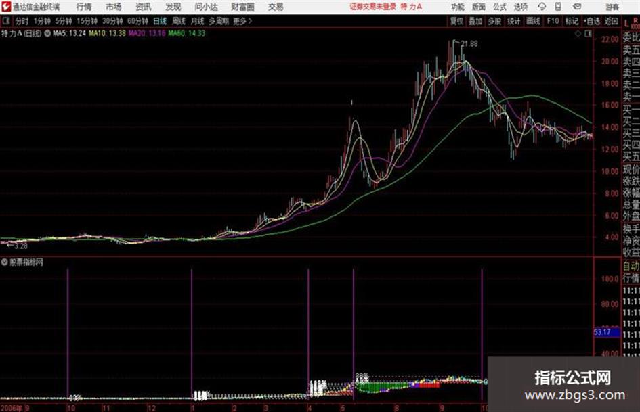Click the 标记 mark button

coord(572,21)
